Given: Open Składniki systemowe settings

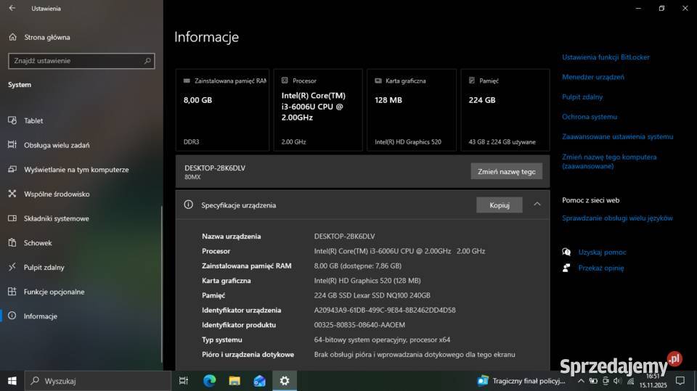Looking at the screenshot, I should [x=56, y=218].
